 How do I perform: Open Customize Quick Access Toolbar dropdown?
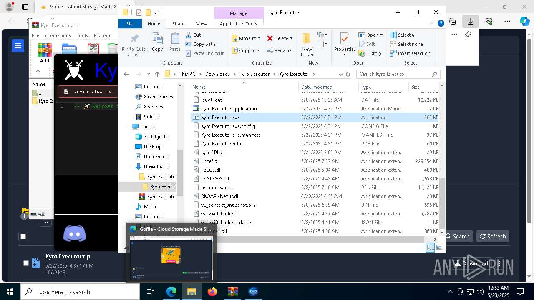(x=156, y=12)
